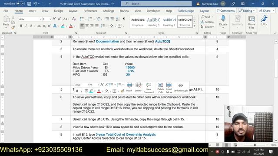This screenshot has height=156, width=278.
Task: Apply the ribbon text highlight color
Action: pos(63,26)
